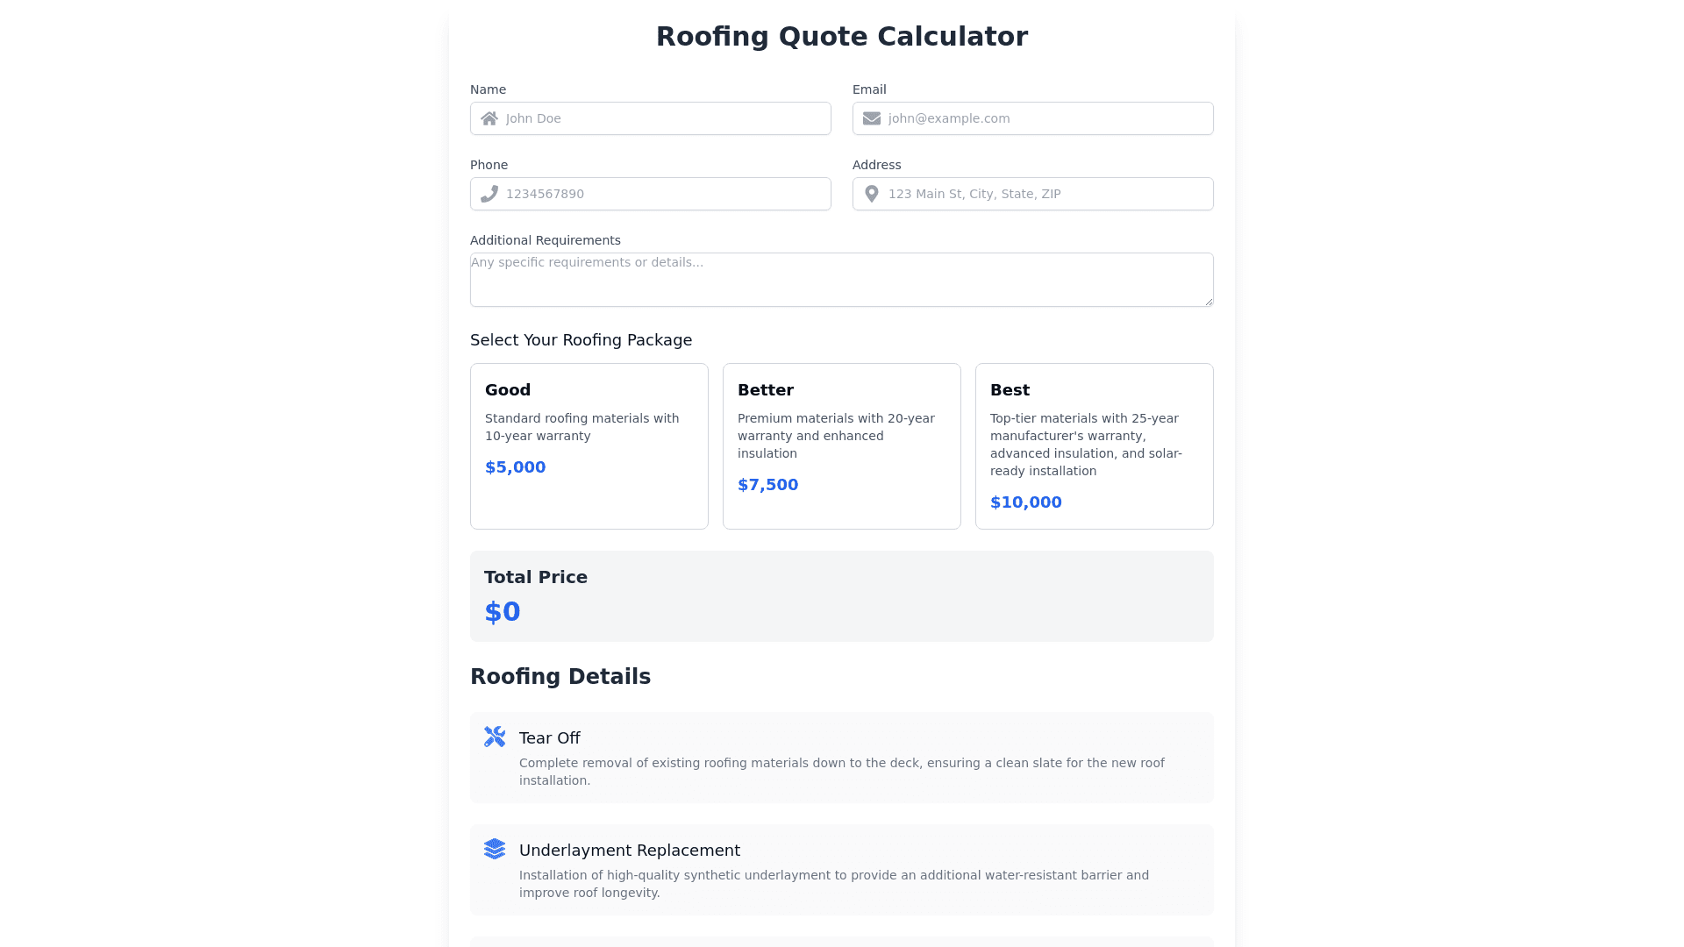Click the house icon in Name field
The image size is (1684, 947).
coord(489,118)
